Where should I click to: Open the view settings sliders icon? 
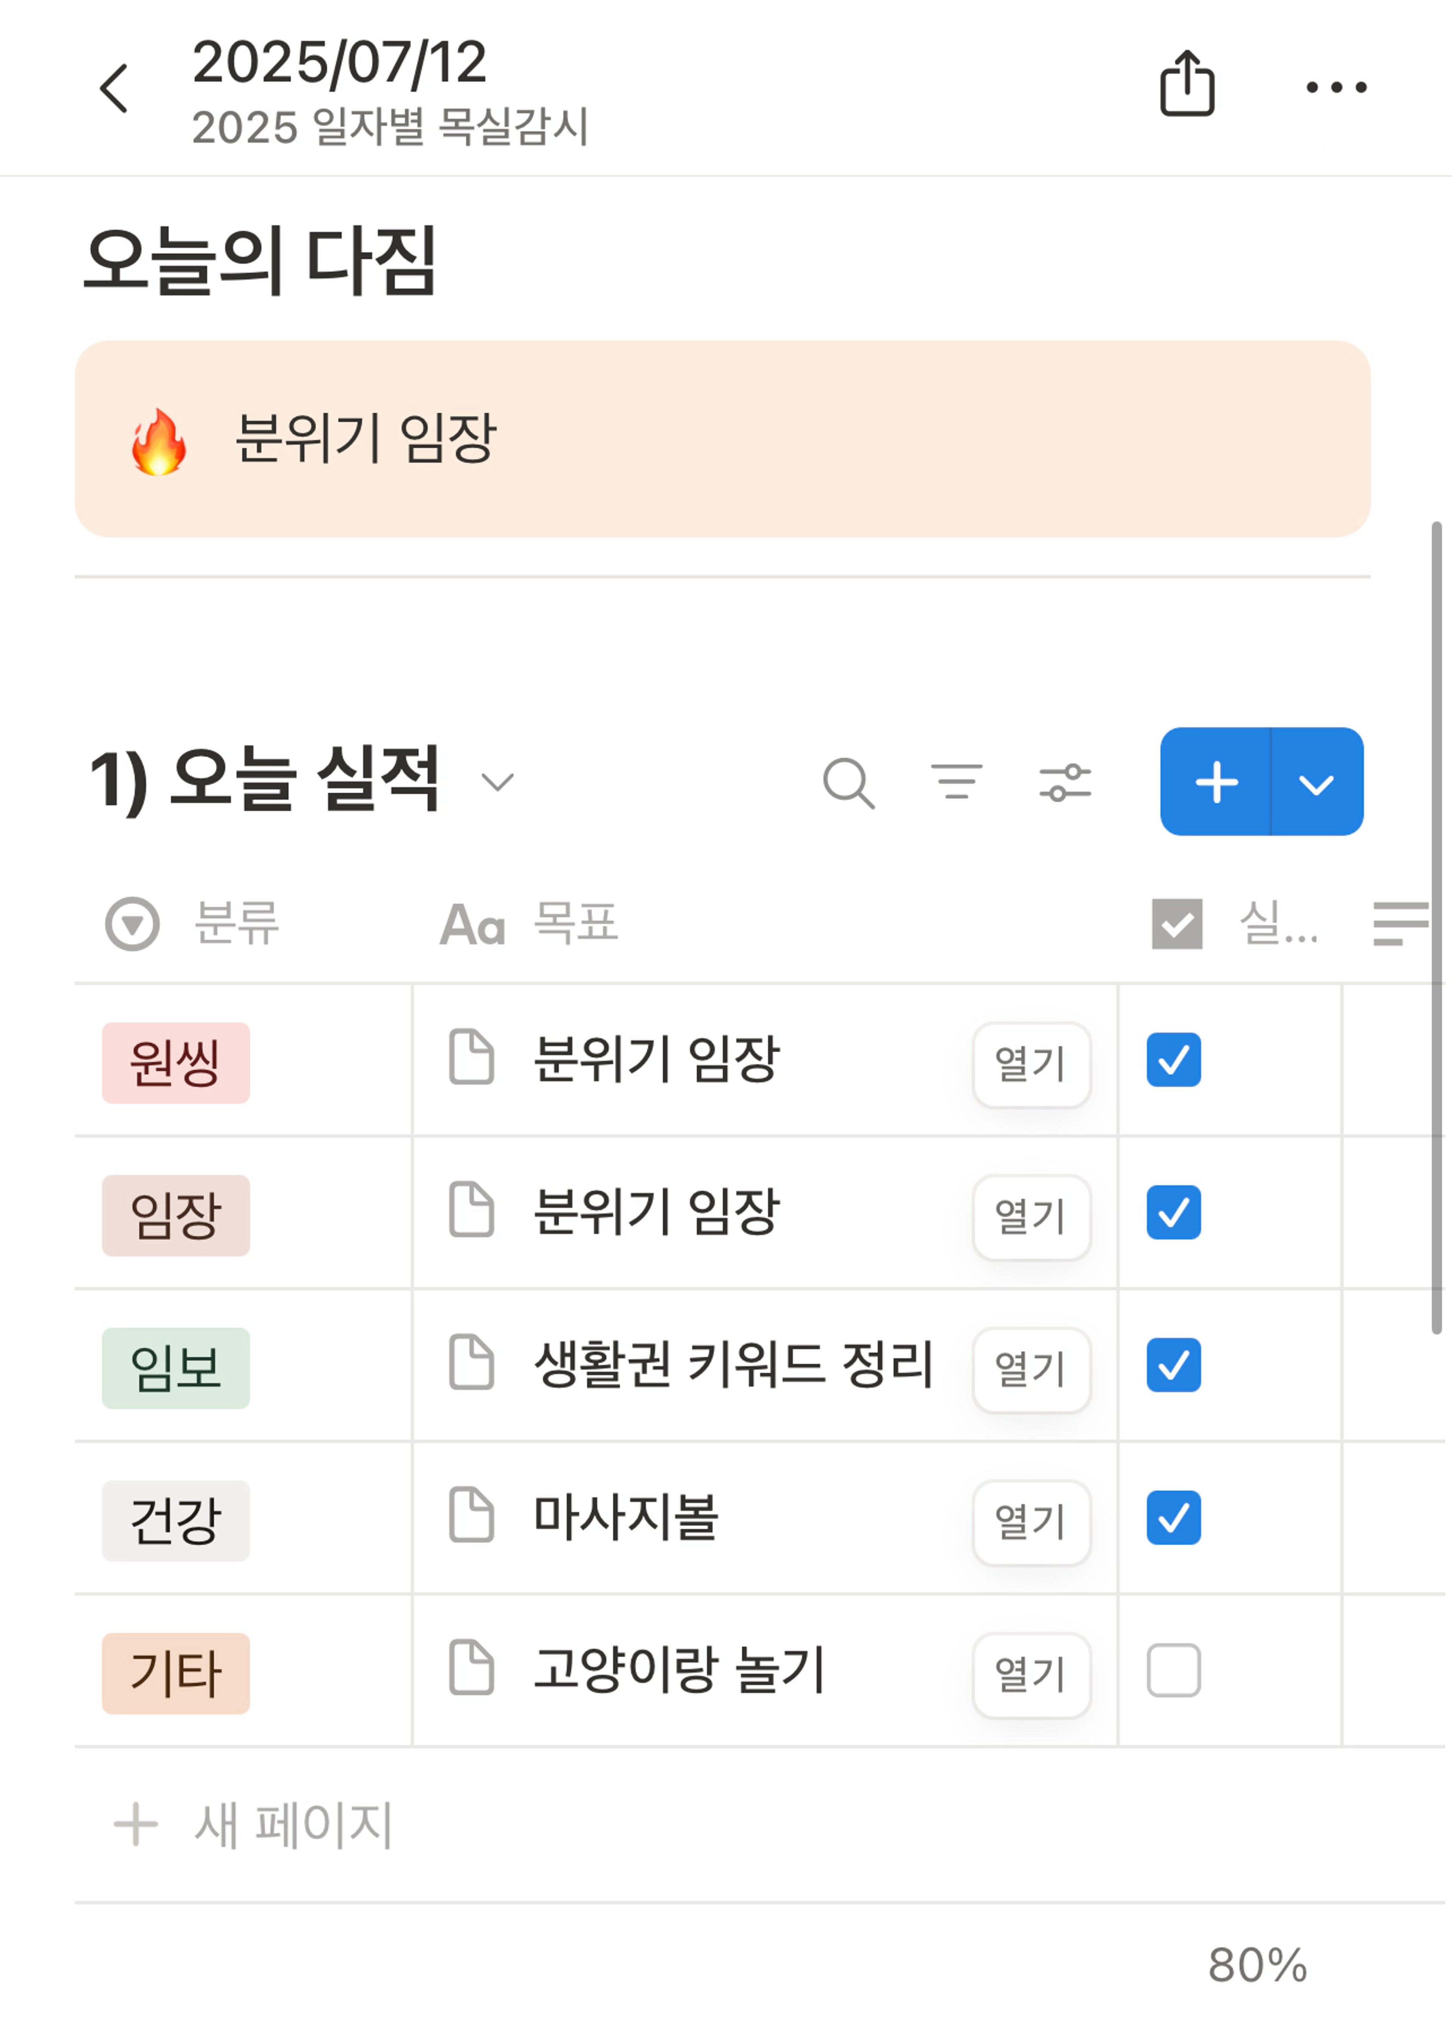pyautogui.click(x=1065, y=783)
